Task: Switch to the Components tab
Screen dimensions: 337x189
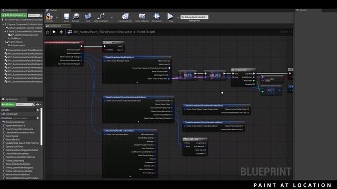Action: coord(14,10)
